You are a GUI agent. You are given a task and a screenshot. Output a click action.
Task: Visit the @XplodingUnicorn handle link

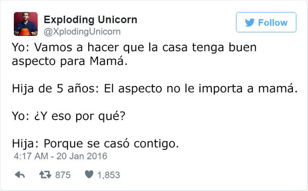tap(82, 32)
